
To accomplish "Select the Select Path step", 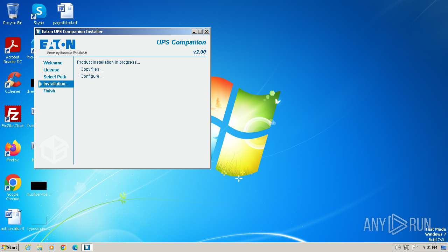I will tap(55, 77).
